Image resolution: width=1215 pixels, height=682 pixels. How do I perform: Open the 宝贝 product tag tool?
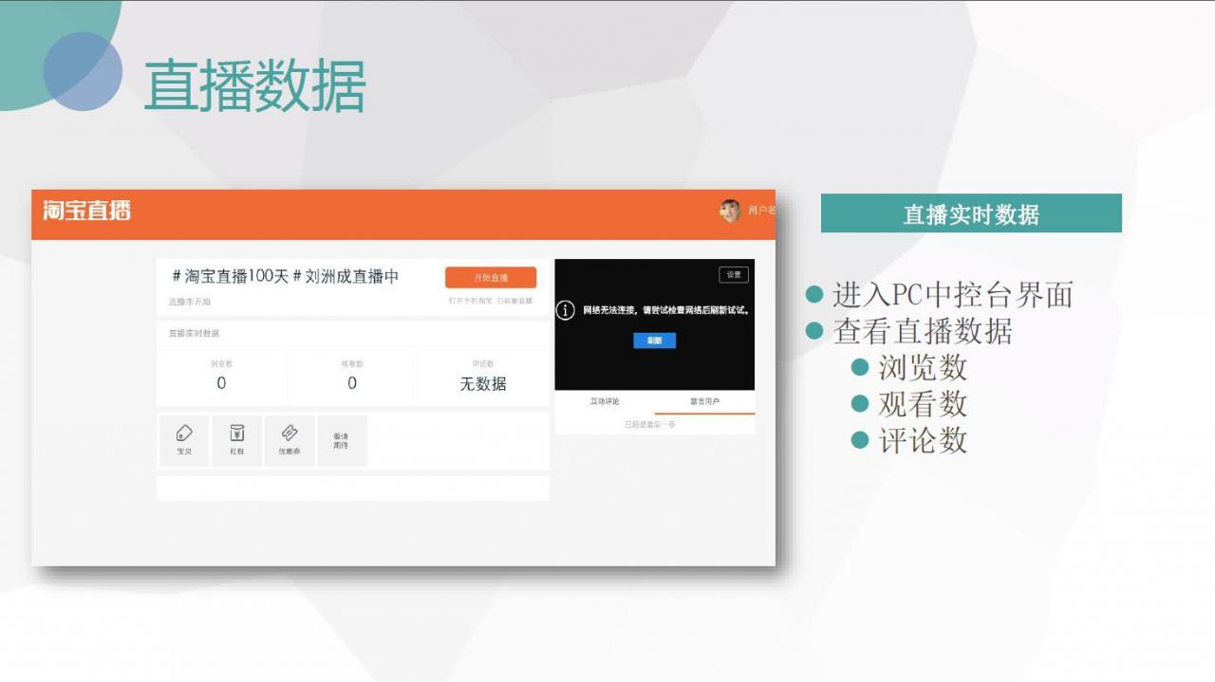pos(184,441)
